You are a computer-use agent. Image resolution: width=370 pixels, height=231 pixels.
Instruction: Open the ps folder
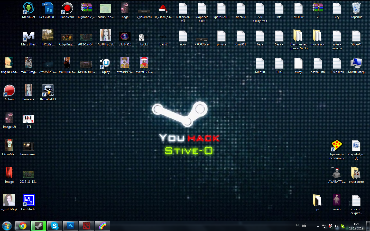pyautogui.click(x=318, y=203)
